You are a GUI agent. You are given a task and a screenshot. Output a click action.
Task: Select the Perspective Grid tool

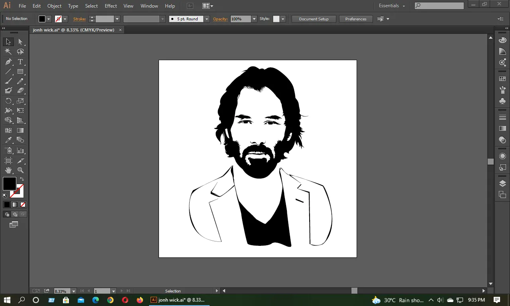pyautogui.click(x=20, y=120)
